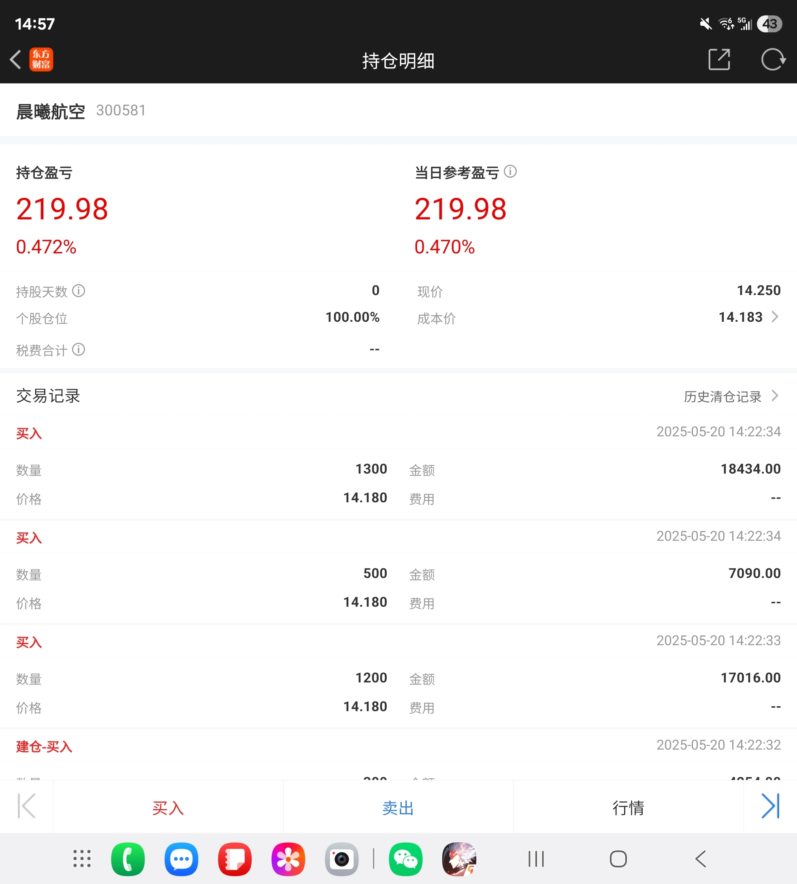
Task: Open the 行情 quotes tab
Action: (x=628, y=807)
